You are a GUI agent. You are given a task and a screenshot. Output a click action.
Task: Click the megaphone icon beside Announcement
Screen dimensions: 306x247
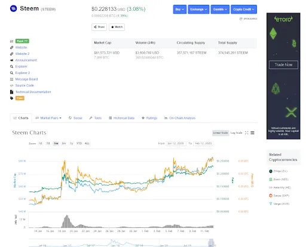tap(11, 60)
